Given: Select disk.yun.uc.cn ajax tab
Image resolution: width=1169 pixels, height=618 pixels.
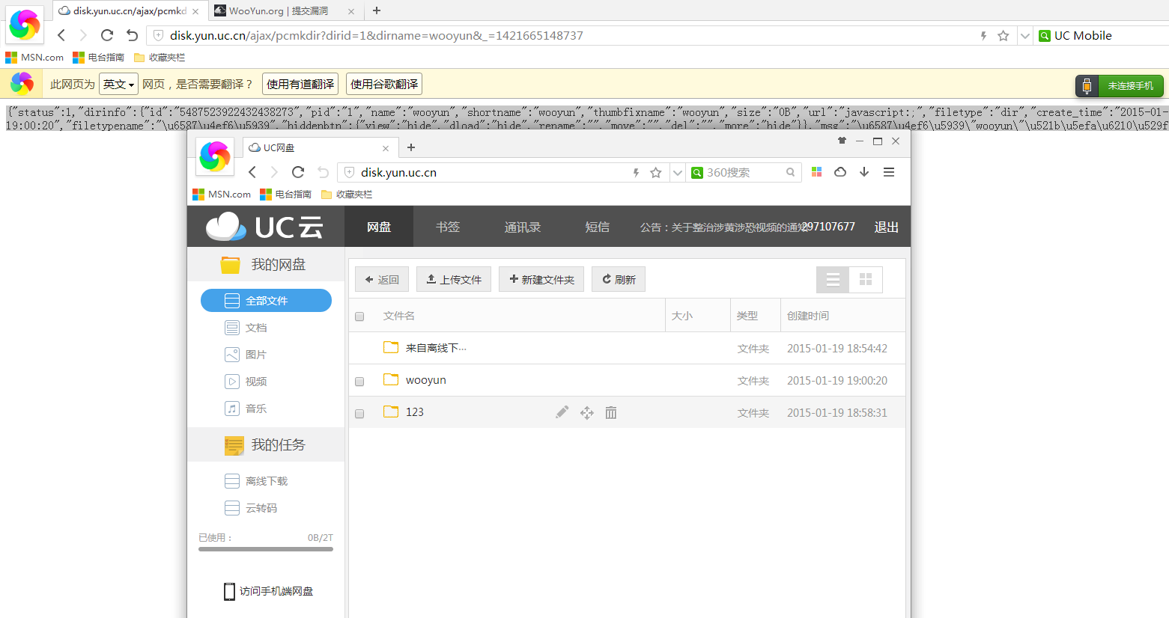Looking at the screenshot, I should click(130, 10).
